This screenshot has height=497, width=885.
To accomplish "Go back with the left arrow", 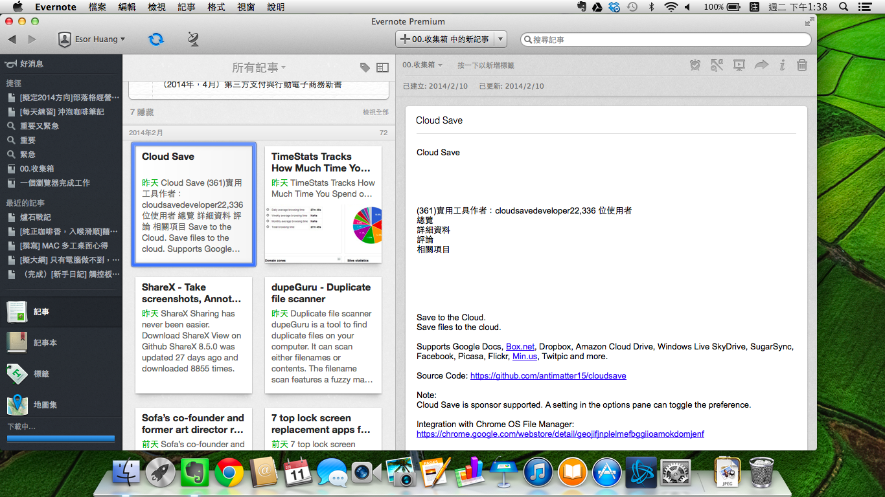I will point(12,39).
